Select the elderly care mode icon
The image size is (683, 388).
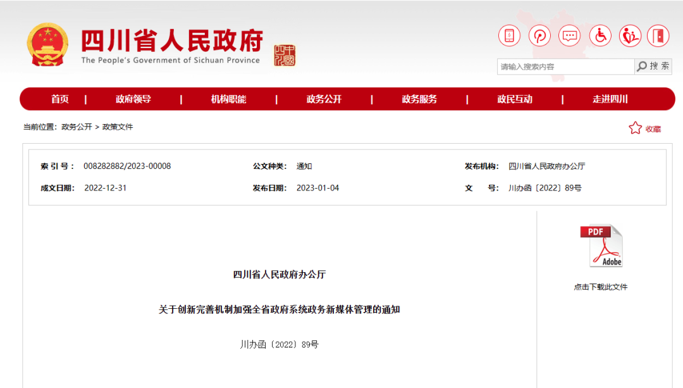tap(629, 35)
